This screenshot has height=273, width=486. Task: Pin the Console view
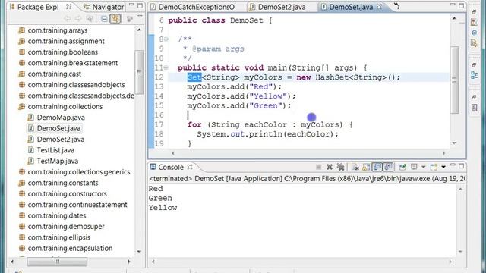(x=402, y=167)
